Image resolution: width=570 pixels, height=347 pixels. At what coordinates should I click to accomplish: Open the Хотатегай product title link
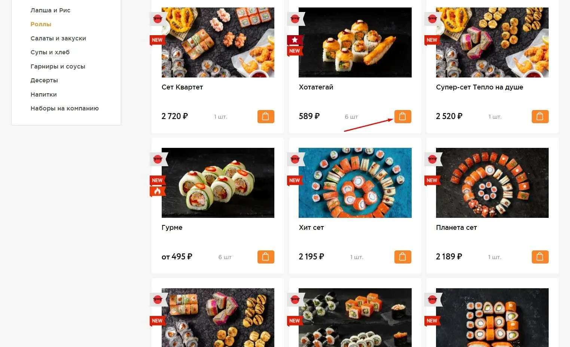tap(316, 87)
